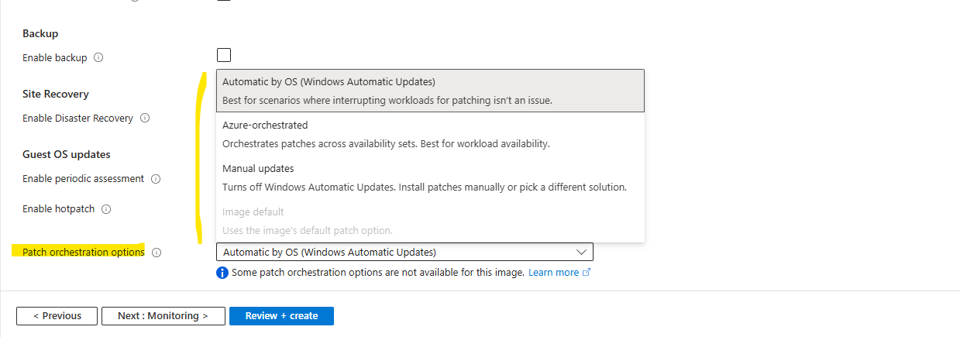Go back with the Previous button
This screenshot has width=960, height=337.
57,316
